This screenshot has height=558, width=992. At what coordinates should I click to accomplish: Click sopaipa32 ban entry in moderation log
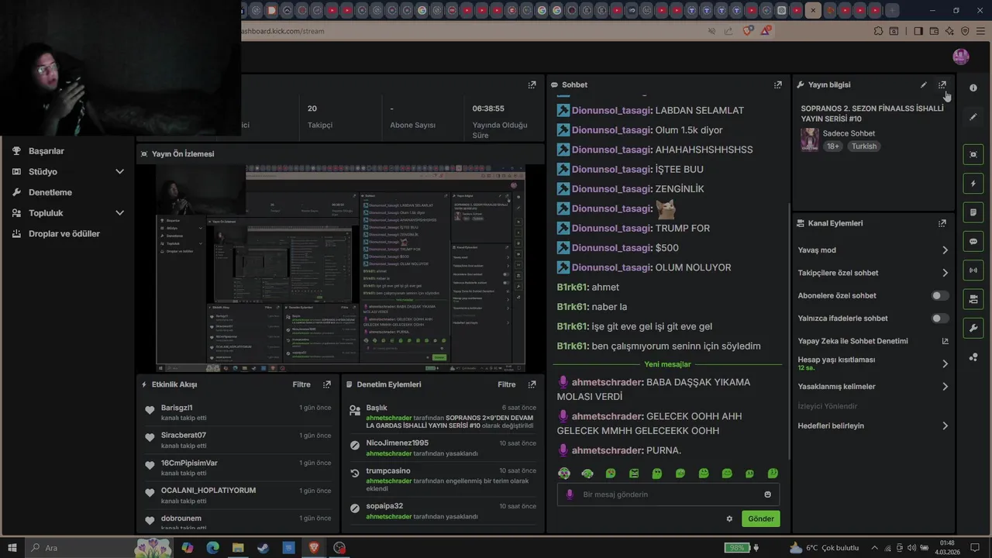click(x=443, y=511)
